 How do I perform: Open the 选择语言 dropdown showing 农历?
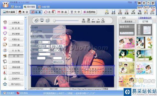coord(44,42)
